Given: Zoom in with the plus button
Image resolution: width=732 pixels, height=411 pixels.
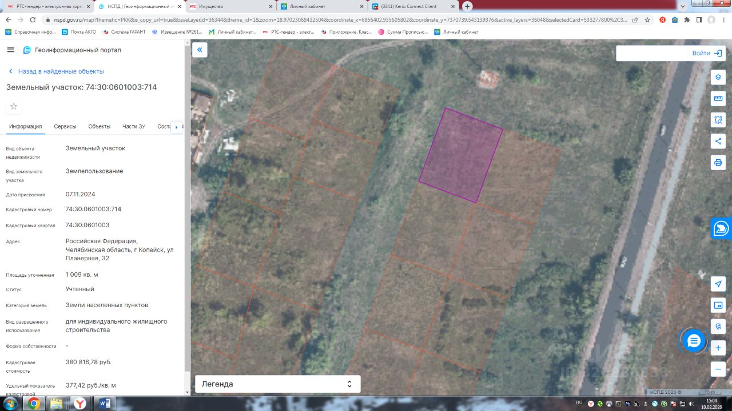Looking at the screenshot, I should [718, 347].
